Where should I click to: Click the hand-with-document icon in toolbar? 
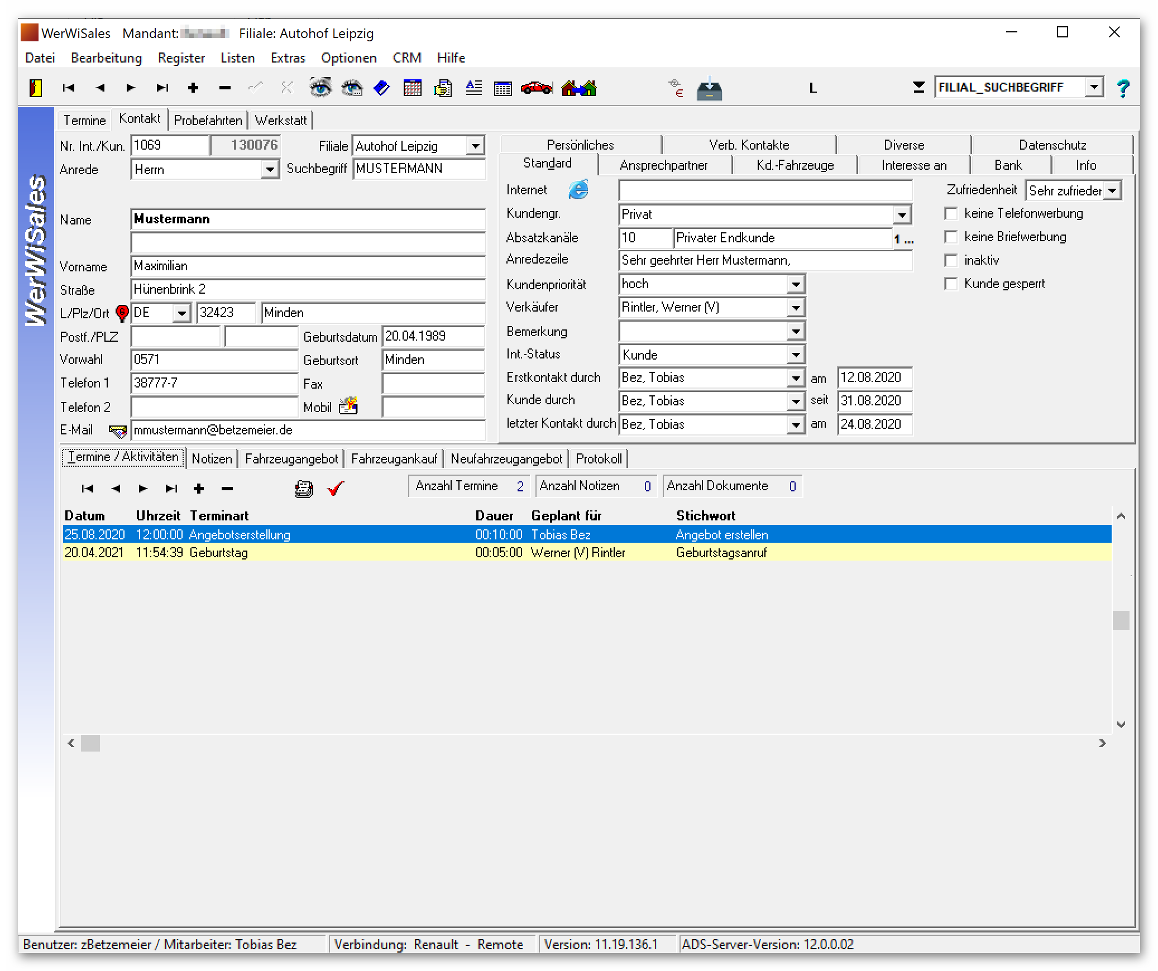coord(443,88)
